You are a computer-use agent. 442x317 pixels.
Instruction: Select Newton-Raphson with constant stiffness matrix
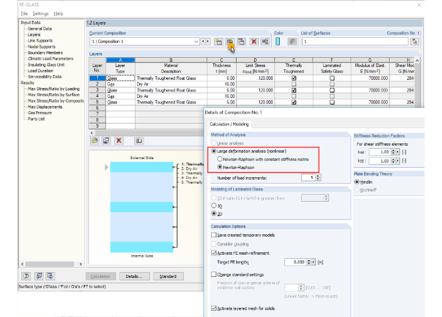220,159
